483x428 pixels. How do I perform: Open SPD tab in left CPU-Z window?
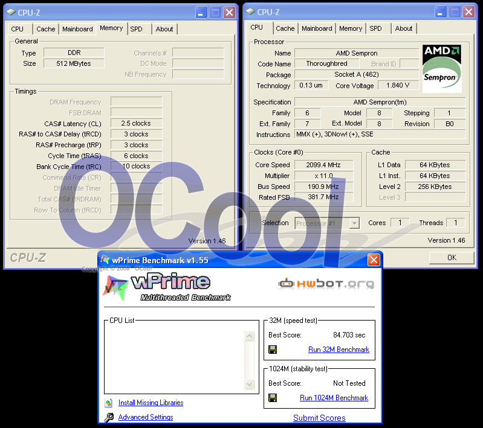136,29
